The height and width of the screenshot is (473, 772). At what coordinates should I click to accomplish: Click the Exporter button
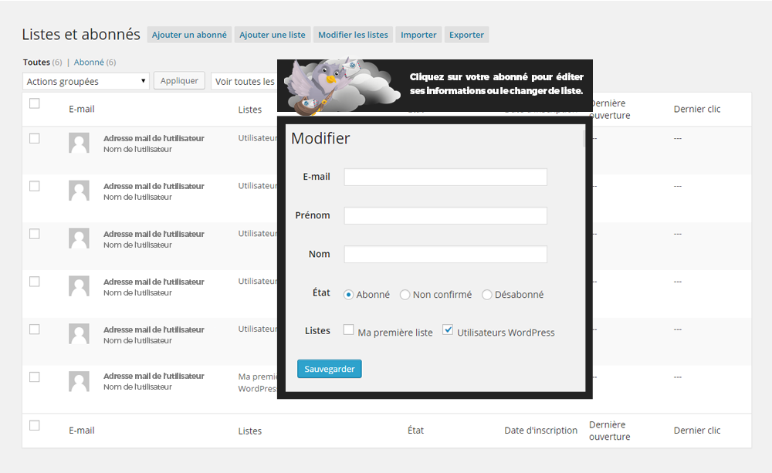pos(466,35)
